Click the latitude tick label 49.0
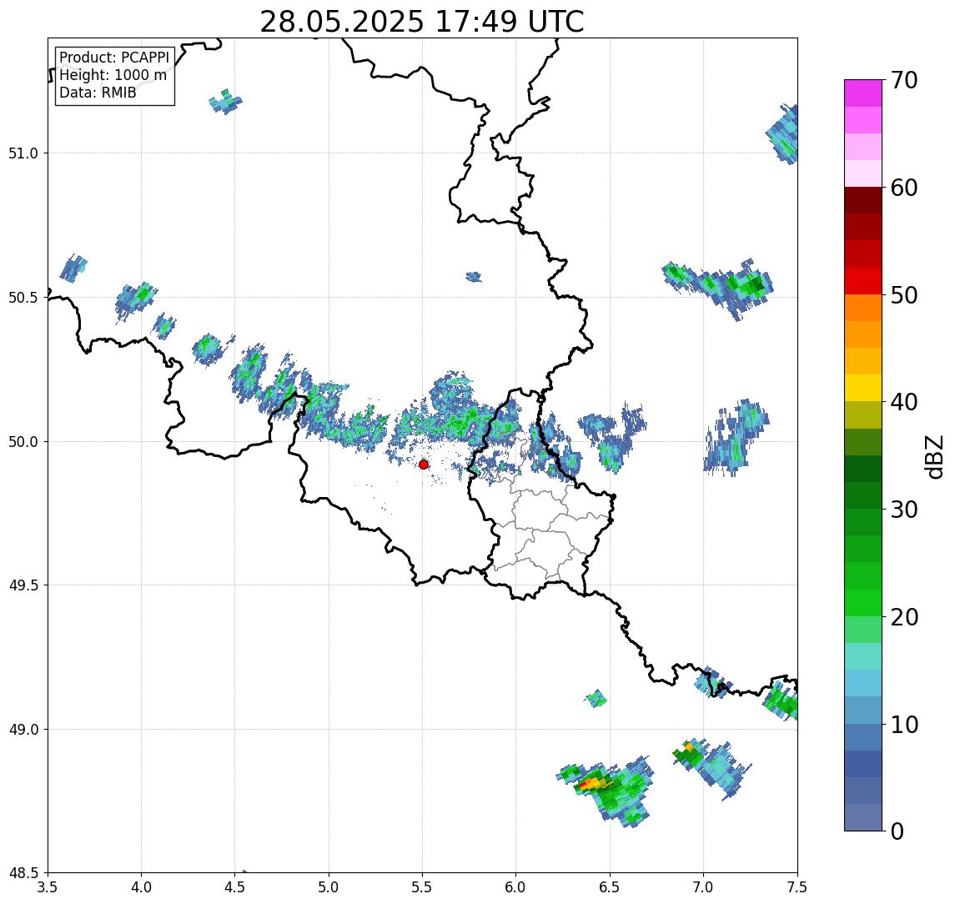 23,729
